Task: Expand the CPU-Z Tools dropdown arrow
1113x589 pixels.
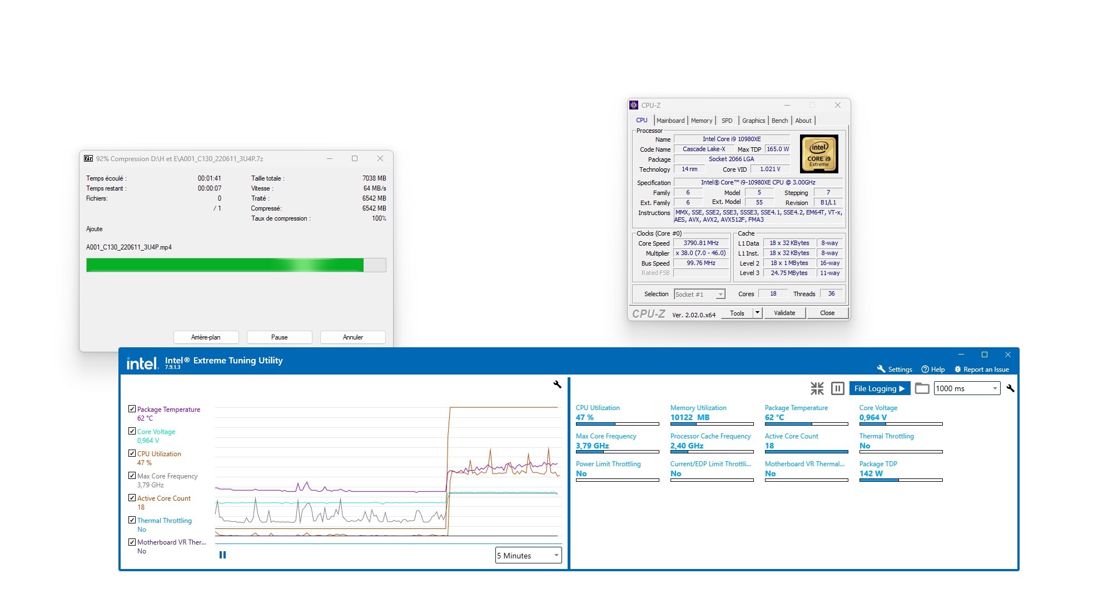Action: [x=757, y=313]
